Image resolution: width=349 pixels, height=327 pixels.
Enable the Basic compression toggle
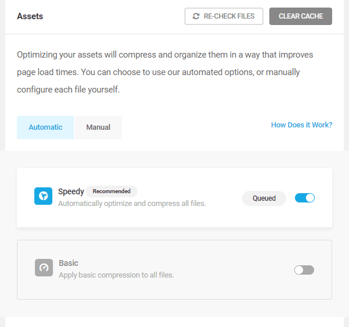[x=304, y=270]
